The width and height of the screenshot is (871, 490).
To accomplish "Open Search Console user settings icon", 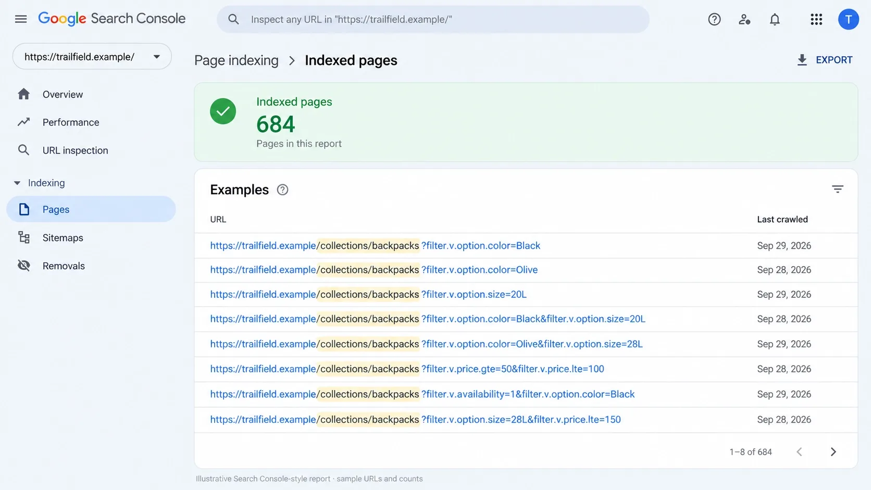I will (744, 19).
